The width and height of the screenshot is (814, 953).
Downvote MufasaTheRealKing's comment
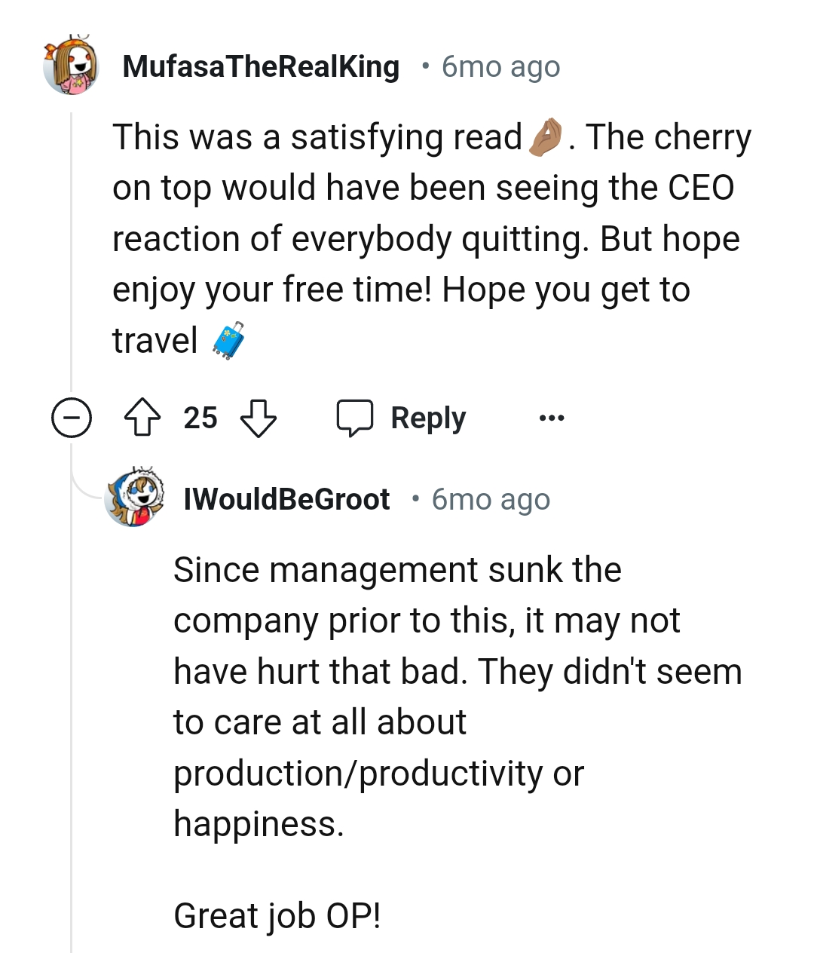[x=259, y=418]
